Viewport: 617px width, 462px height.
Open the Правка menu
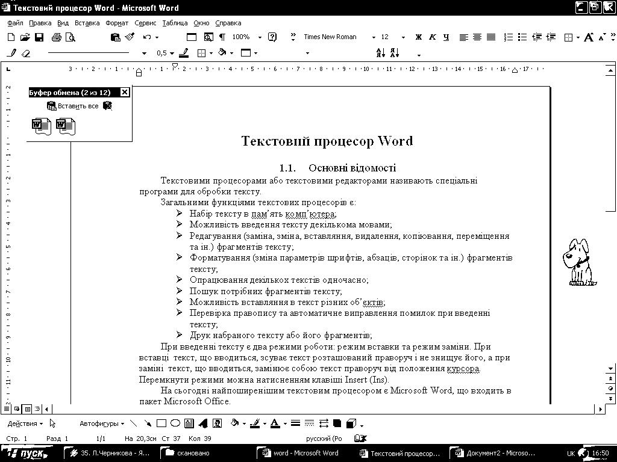coord(40,23)
